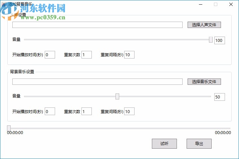Click the music volume slider handle
This screenshot has height=159, width=239.
point(117,96)
